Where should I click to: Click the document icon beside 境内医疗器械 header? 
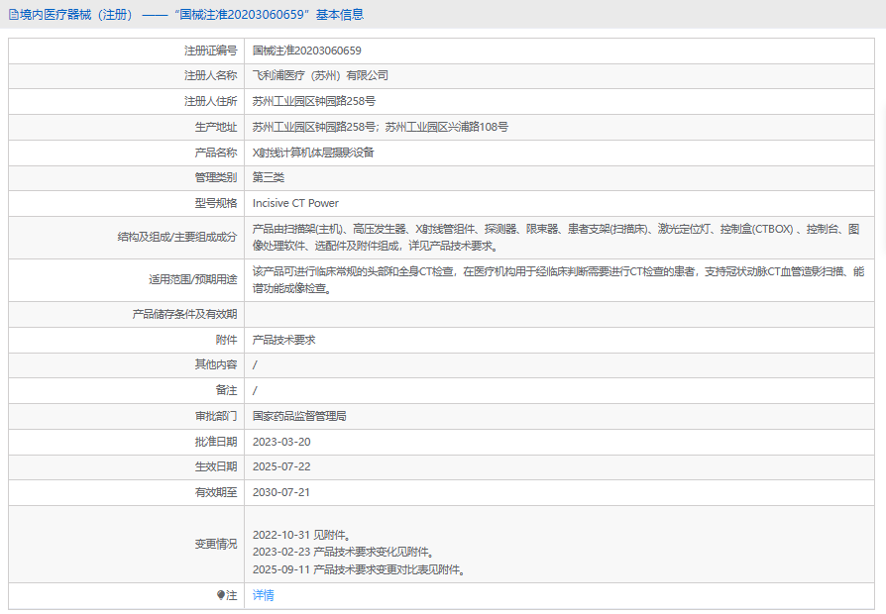coord(13,15)
